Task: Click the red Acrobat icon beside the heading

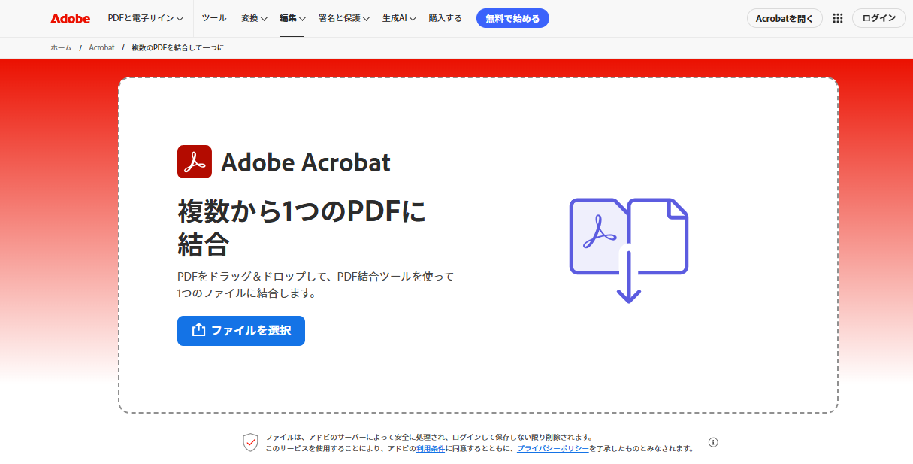Action: pyautogui.click(x=195, y=161)
